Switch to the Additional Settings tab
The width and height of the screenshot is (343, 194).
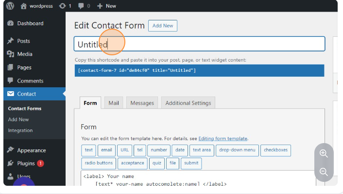[x=188, y=103]
